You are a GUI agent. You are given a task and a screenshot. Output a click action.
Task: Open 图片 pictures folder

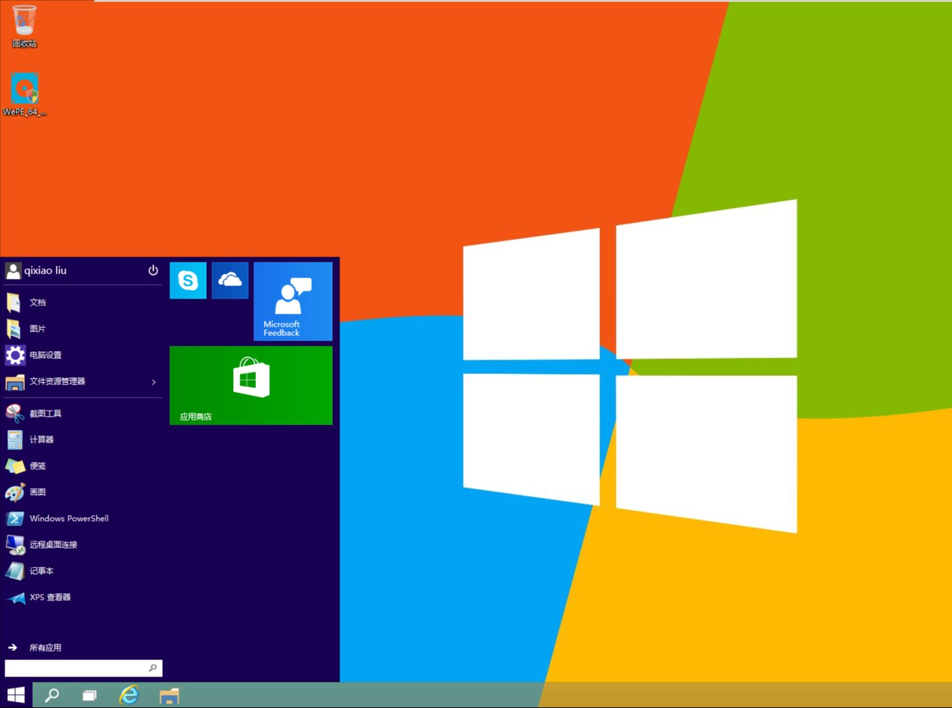coord(83,329)
